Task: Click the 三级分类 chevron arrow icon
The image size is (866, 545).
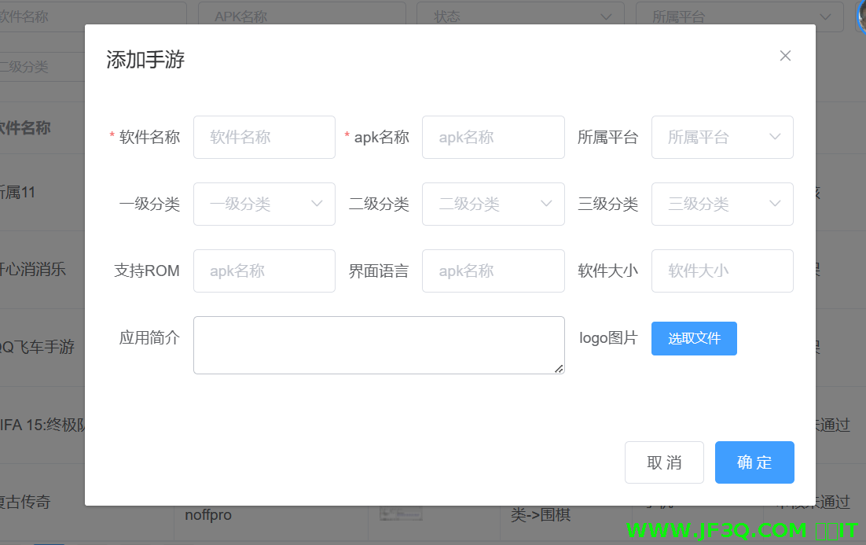Action: [x=775, y=204]
